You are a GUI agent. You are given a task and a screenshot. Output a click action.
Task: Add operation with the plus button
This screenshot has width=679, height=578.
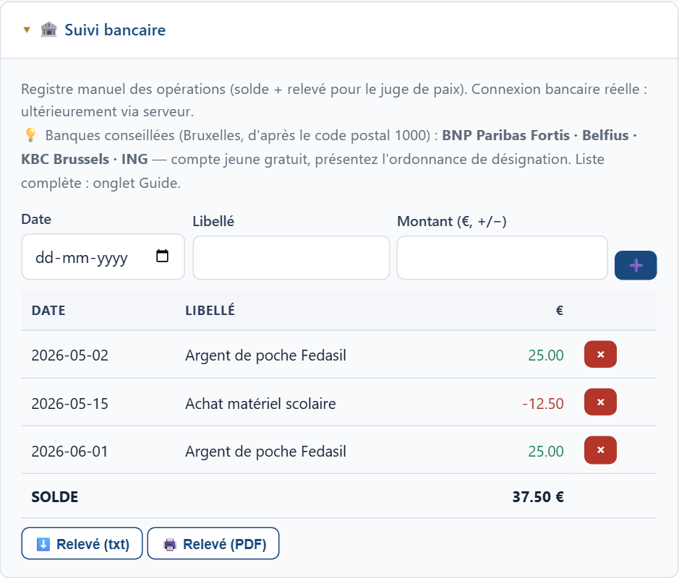click(x=636, y=265)
